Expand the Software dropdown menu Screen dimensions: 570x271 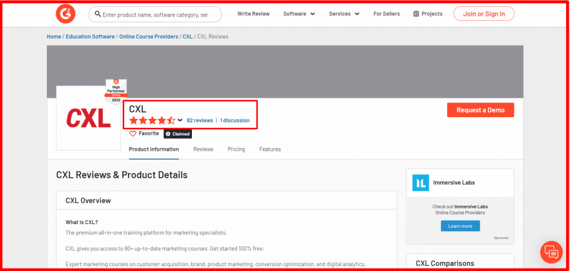click(x=299, y=14)
